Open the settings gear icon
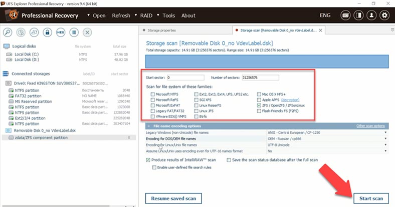Image resolution: width=395 pixels, height=207 pixels. (x=384, y=15)
